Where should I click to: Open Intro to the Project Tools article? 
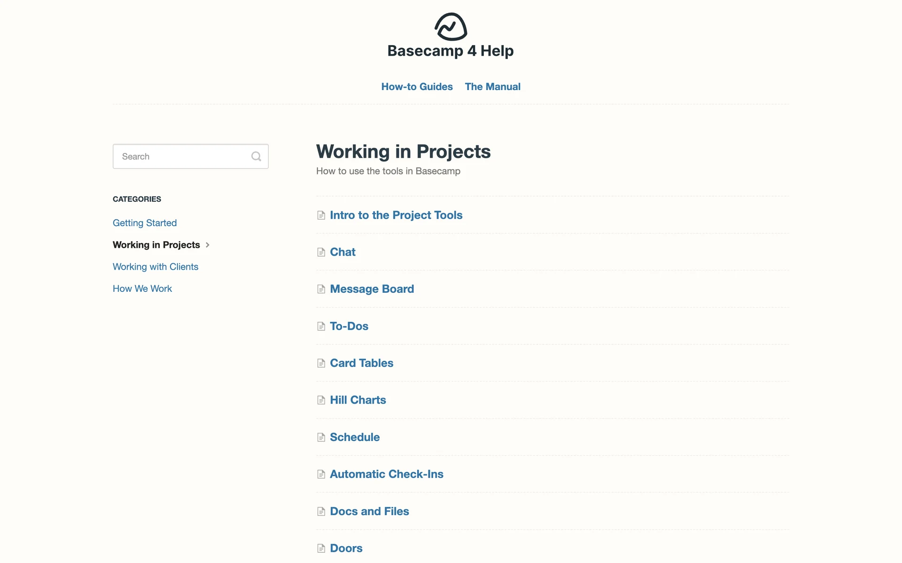click(x=396, y=215)
